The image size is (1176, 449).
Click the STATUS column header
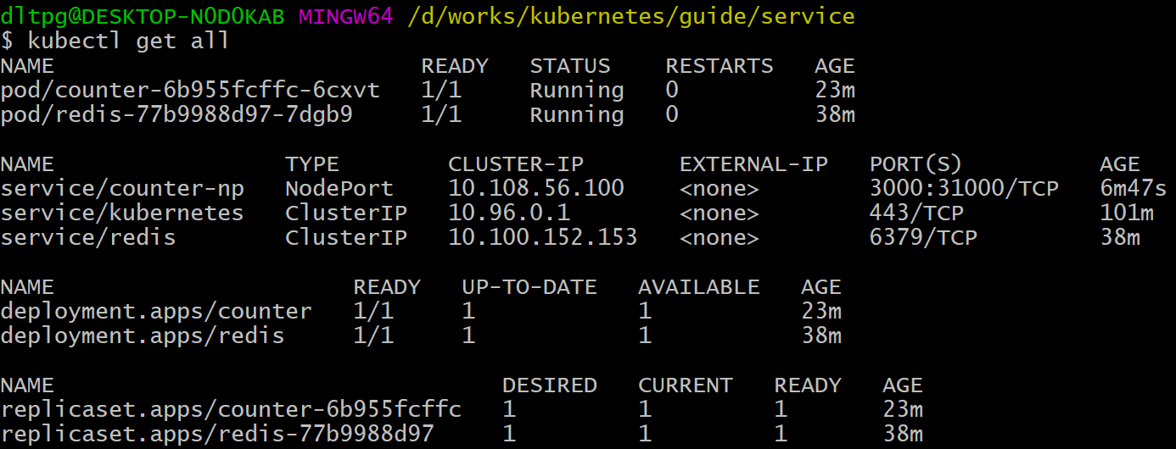pyautogui.click(x=570, y=66)
